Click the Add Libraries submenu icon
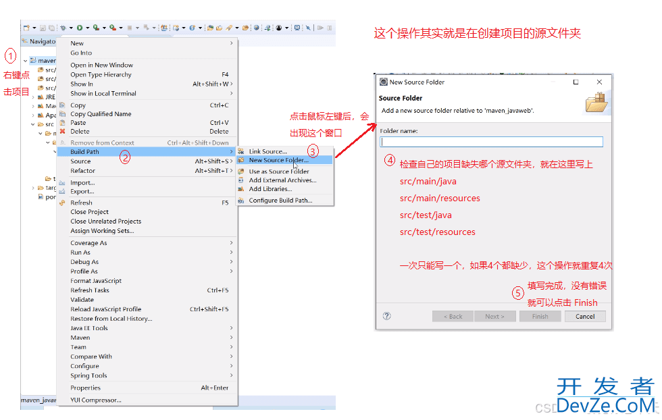This screenshot has width=662, height=420. pyautogui.click(x=240, y=188)
